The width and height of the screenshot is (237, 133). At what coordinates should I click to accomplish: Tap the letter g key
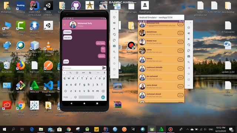click(x=84, y=85)
